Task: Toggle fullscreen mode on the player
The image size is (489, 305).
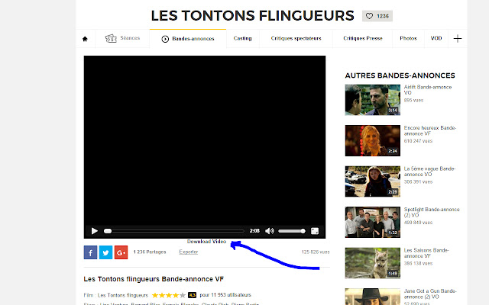Action: pos(314,230)
